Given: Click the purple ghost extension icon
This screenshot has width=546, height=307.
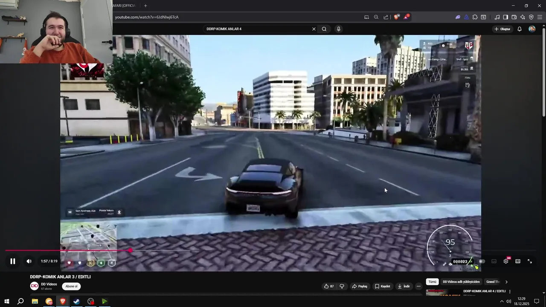Looking at the screenshot, I should (x=458, y=17).
